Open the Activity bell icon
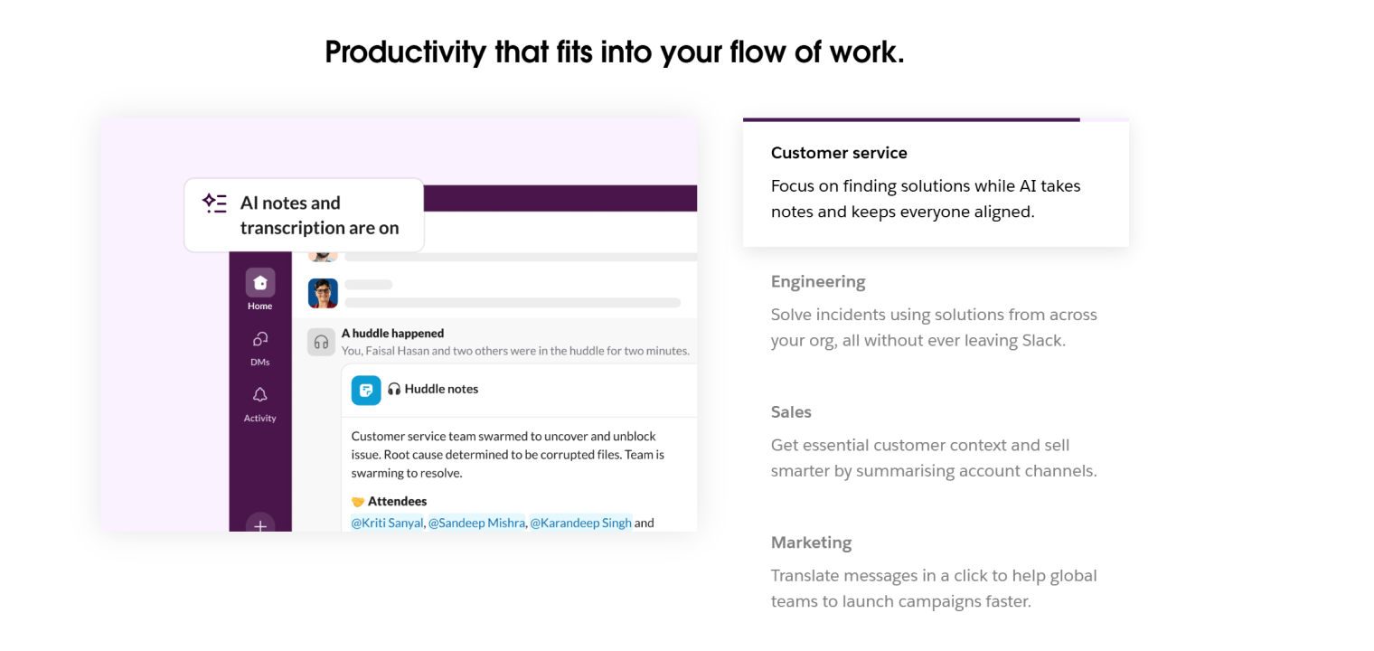Screen dimensions: 1374x651 click(259, 396)
